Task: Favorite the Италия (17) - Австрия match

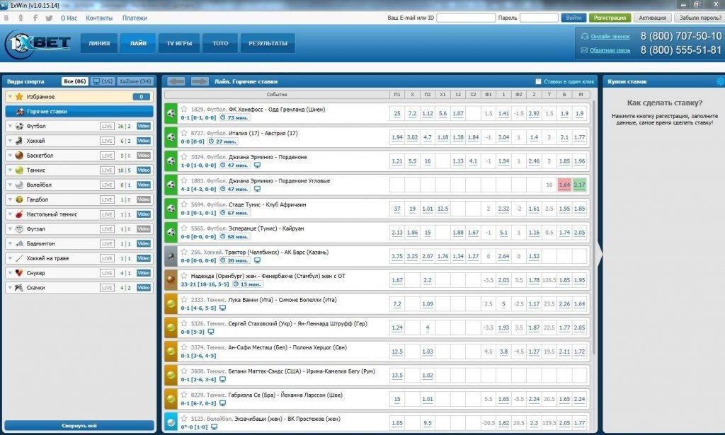Action: click(x=184, y=133)
